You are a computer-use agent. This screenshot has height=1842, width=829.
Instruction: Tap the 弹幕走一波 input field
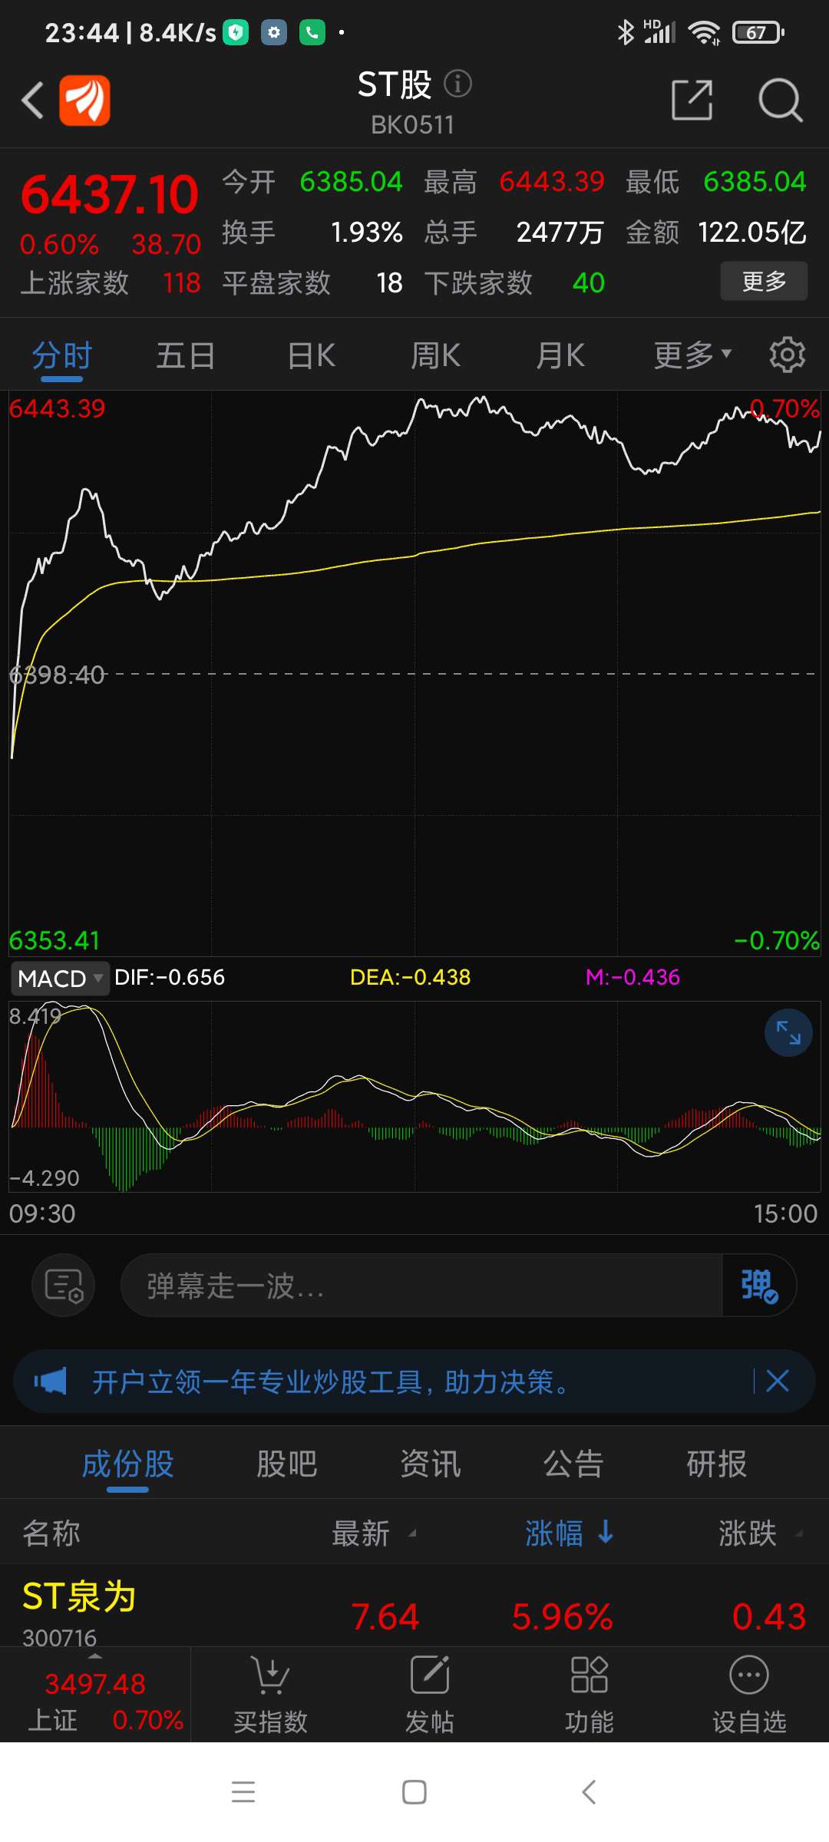click(x=421, y=1286)
